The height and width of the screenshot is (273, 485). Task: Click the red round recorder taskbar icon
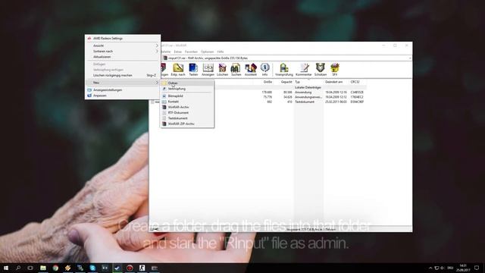(x=130, y=268)
